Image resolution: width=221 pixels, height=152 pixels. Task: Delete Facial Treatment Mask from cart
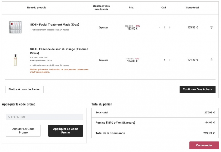[x=211, y=27]
